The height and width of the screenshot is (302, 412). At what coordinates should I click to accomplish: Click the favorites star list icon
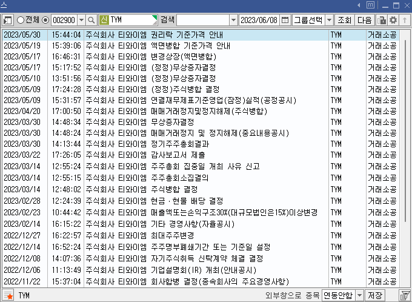(8, 295)
